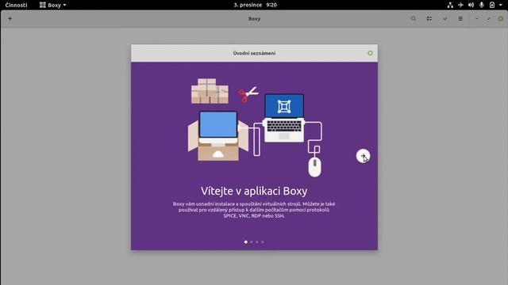
Task: Expand the system menu arrow in the top bar
Action: pos(500,5)
